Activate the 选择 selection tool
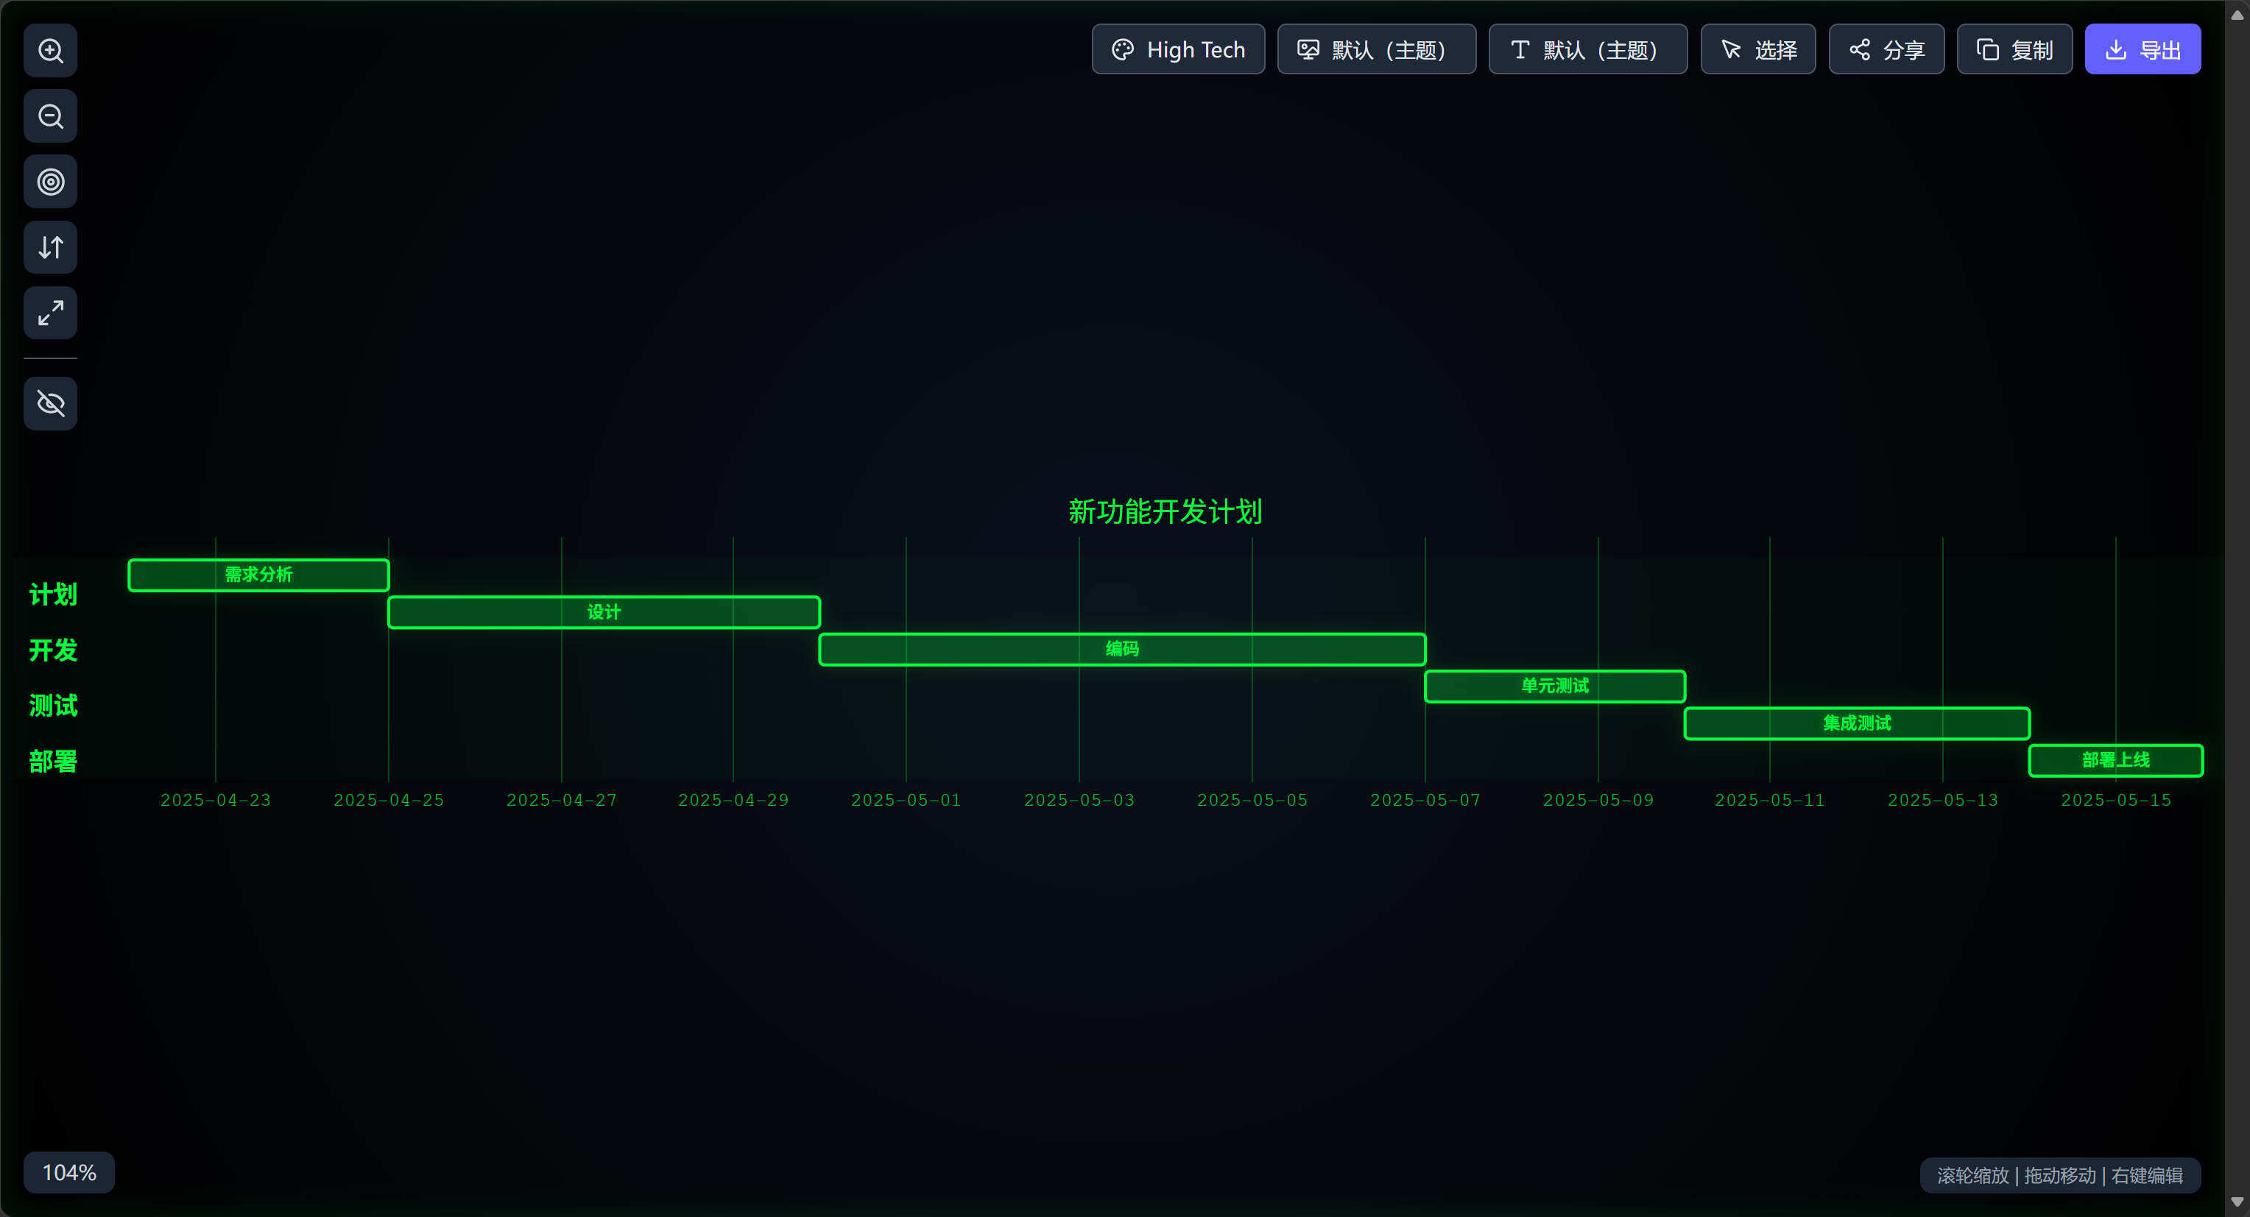Viewport: 2250px width, 1217px height. click(1757, 50)
